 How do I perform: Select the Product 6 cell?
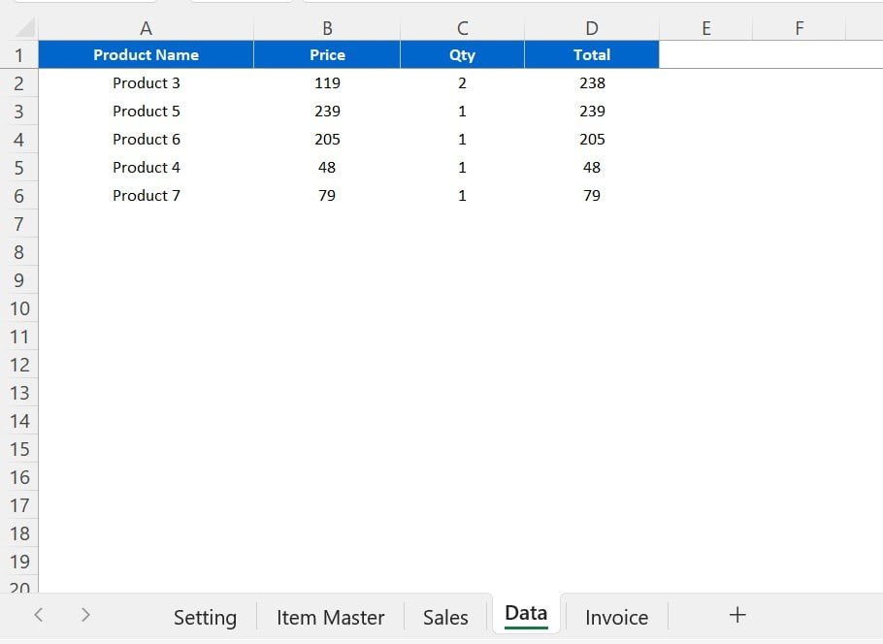click(146, 139)
